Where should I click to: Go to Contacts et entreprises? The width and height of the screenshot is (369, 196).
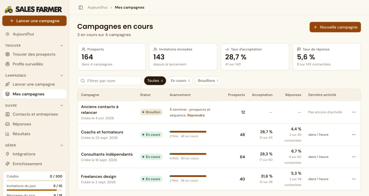point(34,114)
